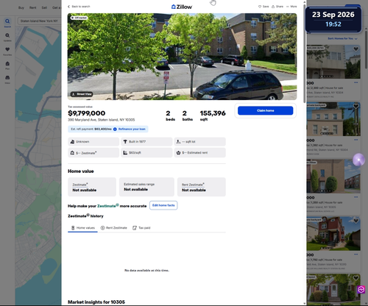
Task: Click the Claim home button
Action: pos(265,110)
